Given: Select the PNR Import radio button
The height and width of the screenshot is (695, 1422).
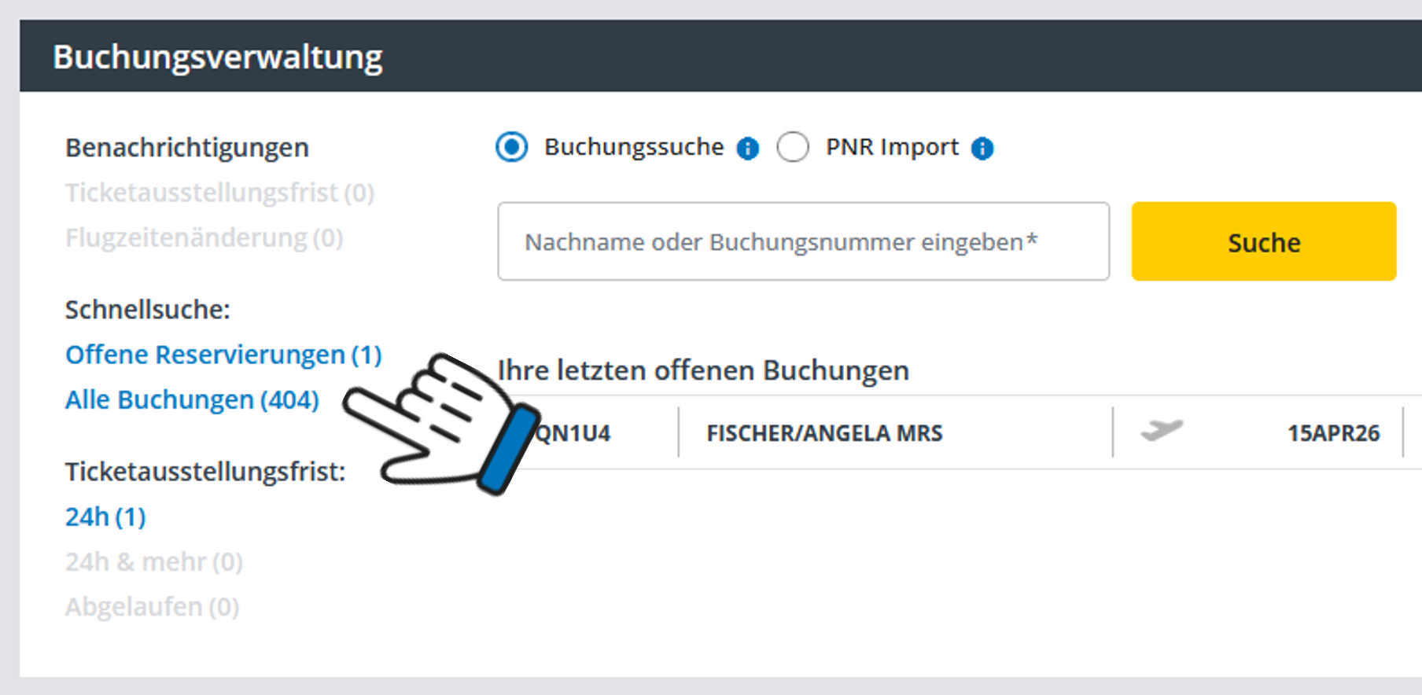Looking at the screenshot, I should point(793,147).
